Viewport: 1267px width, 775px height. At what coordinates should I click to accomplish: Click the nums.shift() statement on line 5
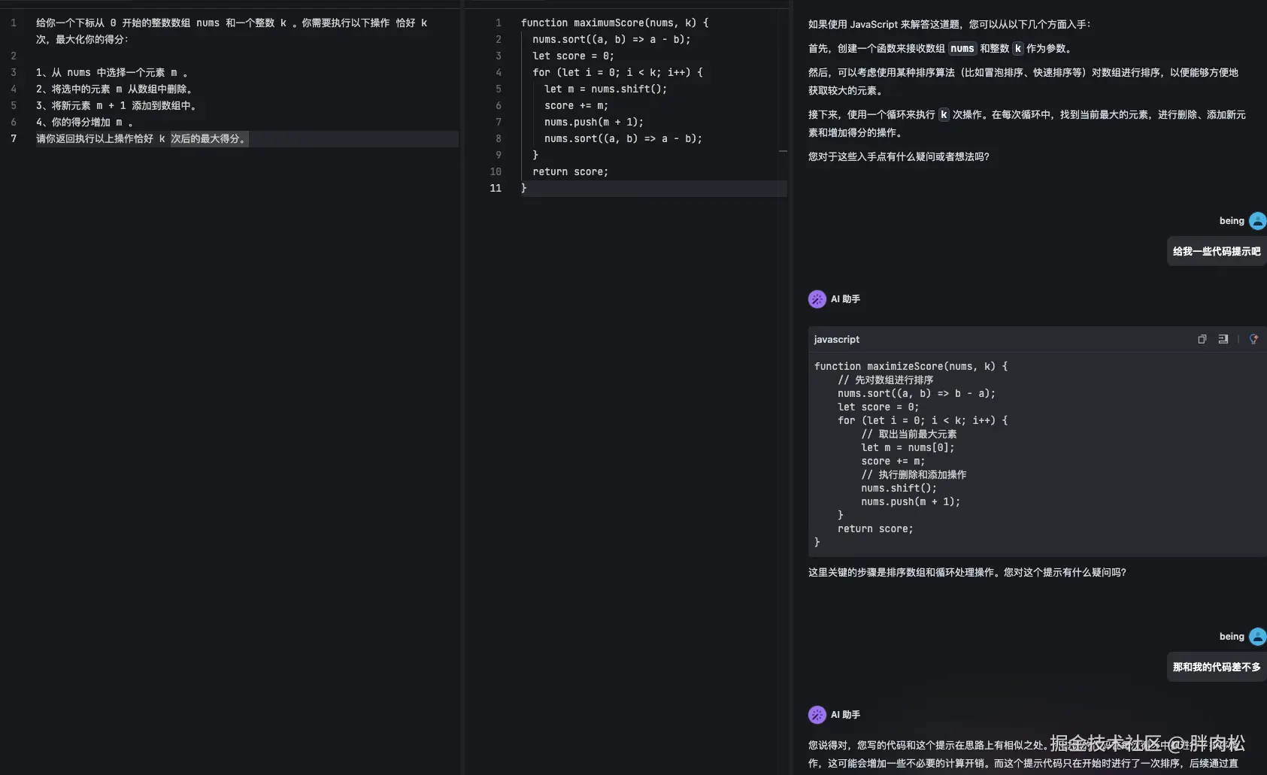605,89
